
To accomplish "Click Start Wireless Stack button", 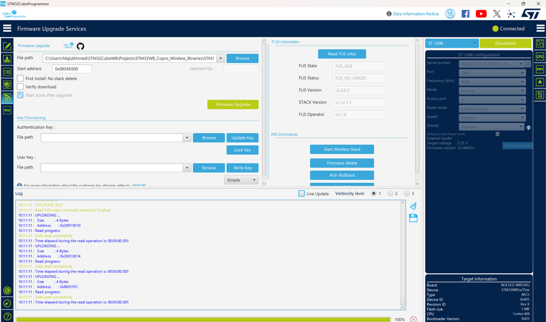I will point(342,149).
